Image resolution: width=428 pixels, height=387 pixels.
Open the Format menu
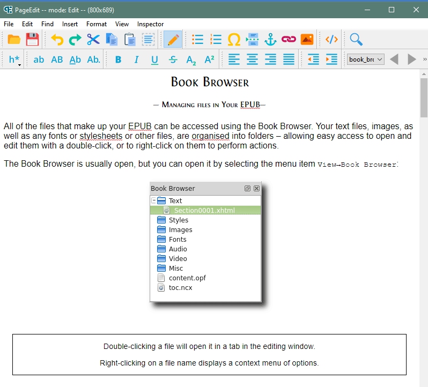[x=97, y=24]
